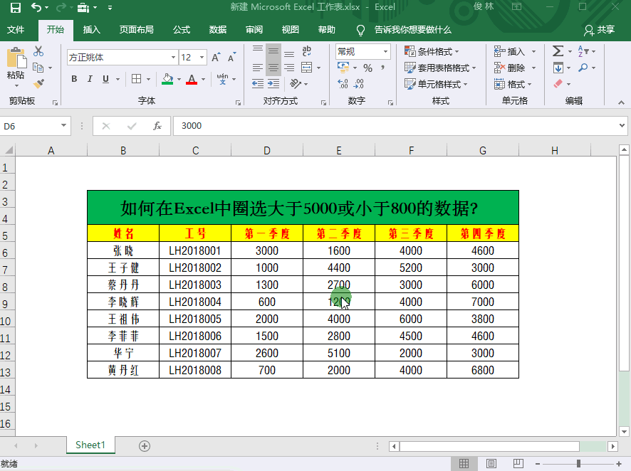
Task: Switch to the 数据 ribbon tab
Action: point(218,30)
